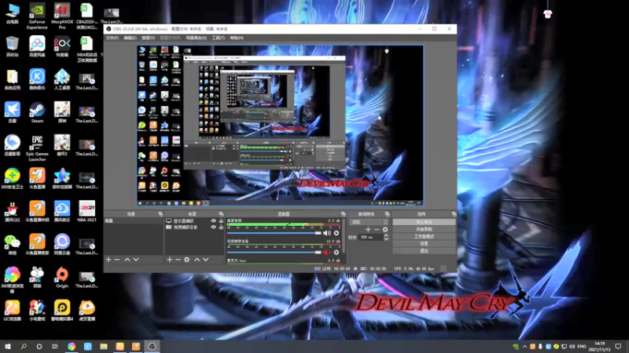Adjust the desktop audio volume slider
The width and height of the screenshot is (629, 353).
(x=274, y=233)
